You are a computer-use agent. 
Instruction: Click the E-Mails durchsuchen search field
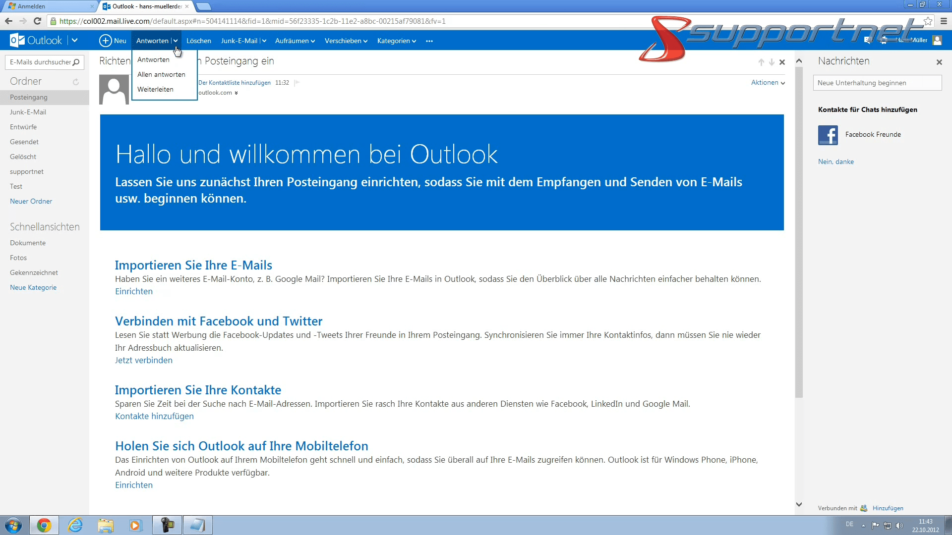pyautogui.click(x=45, y=62)
